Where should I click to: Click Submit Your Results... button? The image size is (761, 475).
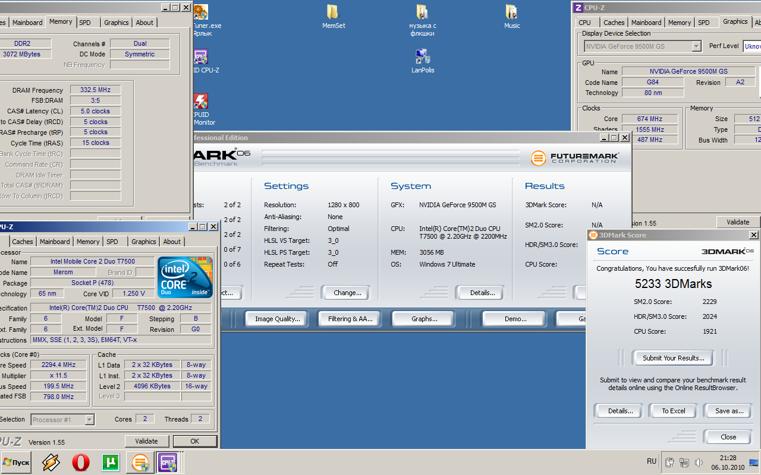(673, 358)
